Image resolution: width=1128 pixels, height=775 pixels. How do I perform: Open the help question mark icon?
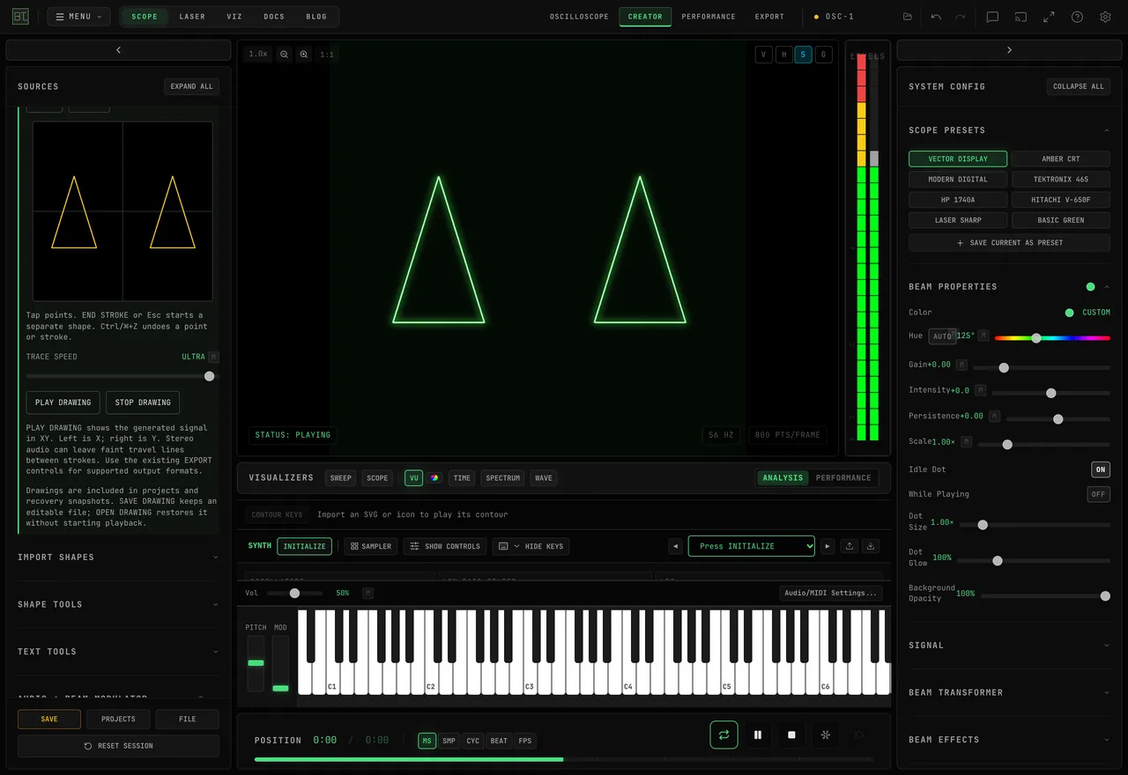(x=1077, y=17)
